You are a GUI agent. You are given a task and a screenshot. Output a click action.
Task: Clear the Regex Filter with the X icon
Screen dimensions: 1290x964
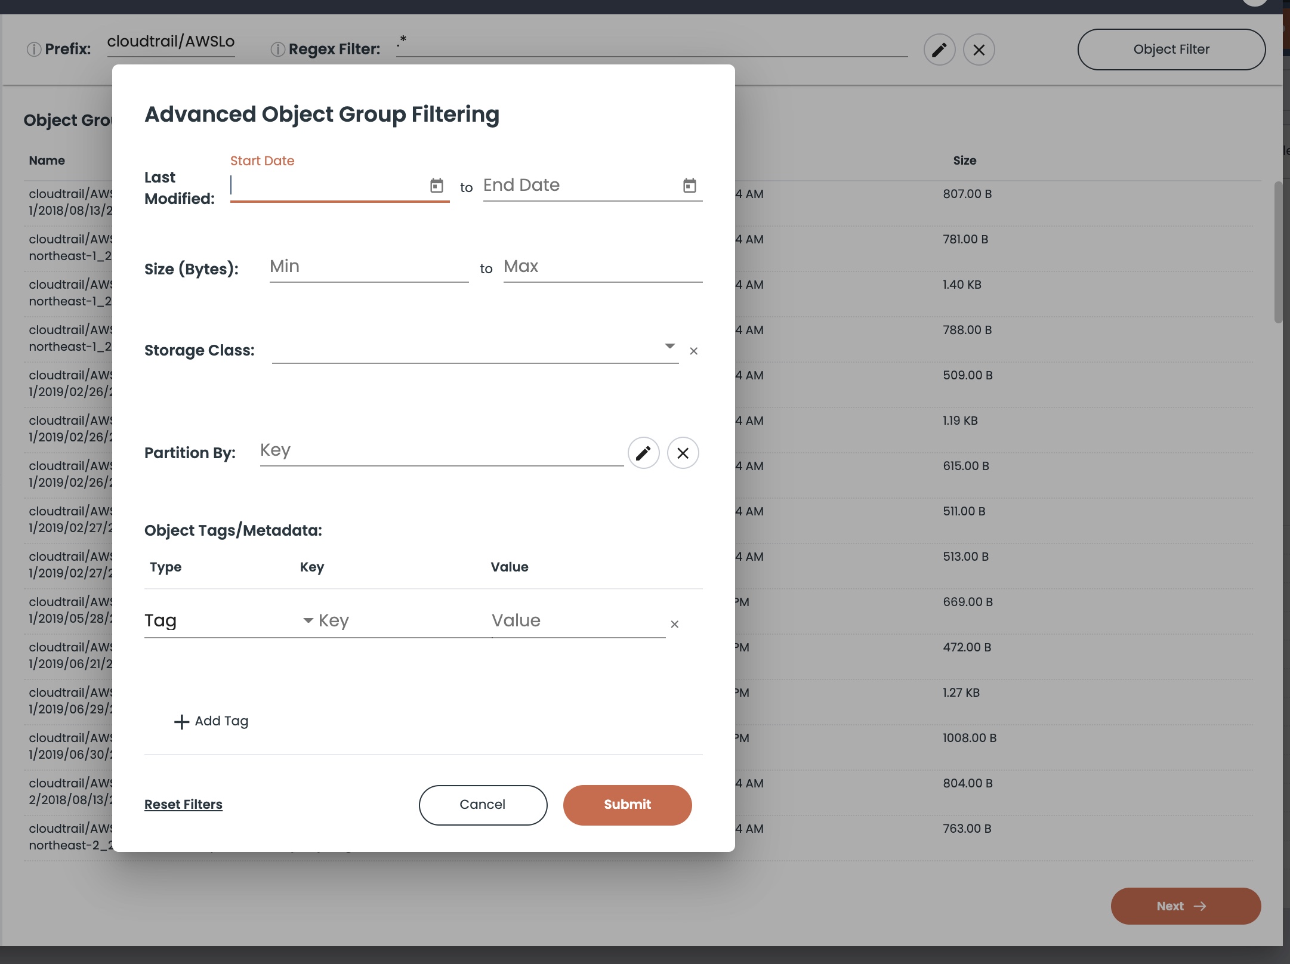pyautogui.click(x=979, y=50)
